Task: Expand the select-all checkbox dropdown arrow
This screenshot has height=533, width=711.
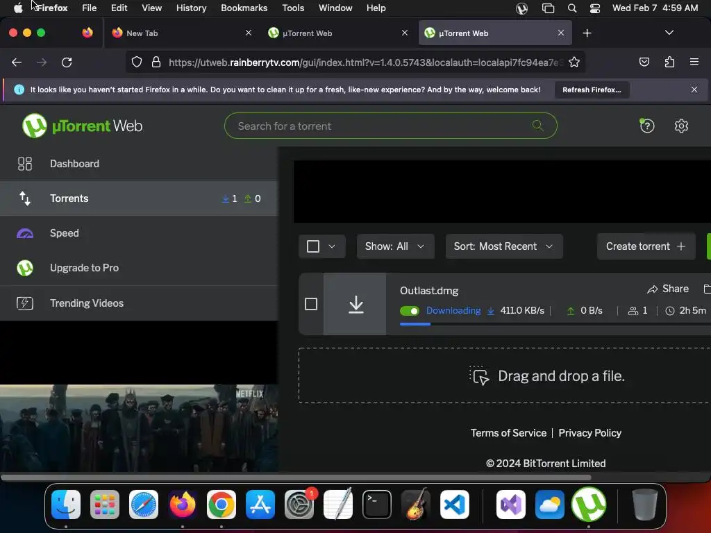Action: click(332, 246)
